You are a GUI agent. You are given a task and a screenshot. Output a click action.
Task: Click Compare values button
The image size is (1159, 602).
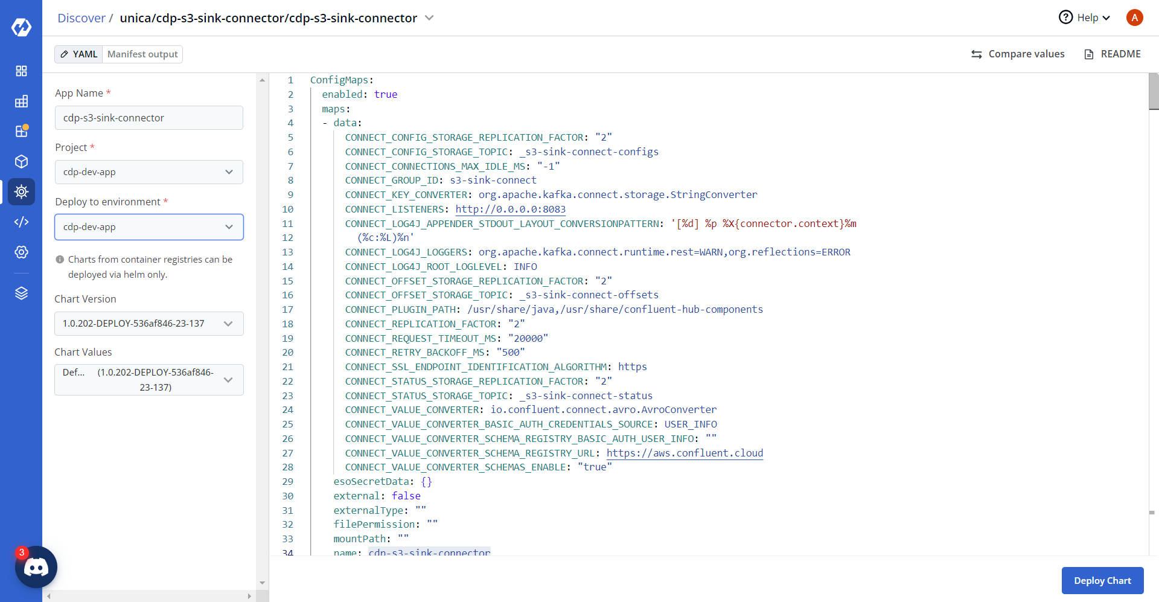(x=1018, y=54)
